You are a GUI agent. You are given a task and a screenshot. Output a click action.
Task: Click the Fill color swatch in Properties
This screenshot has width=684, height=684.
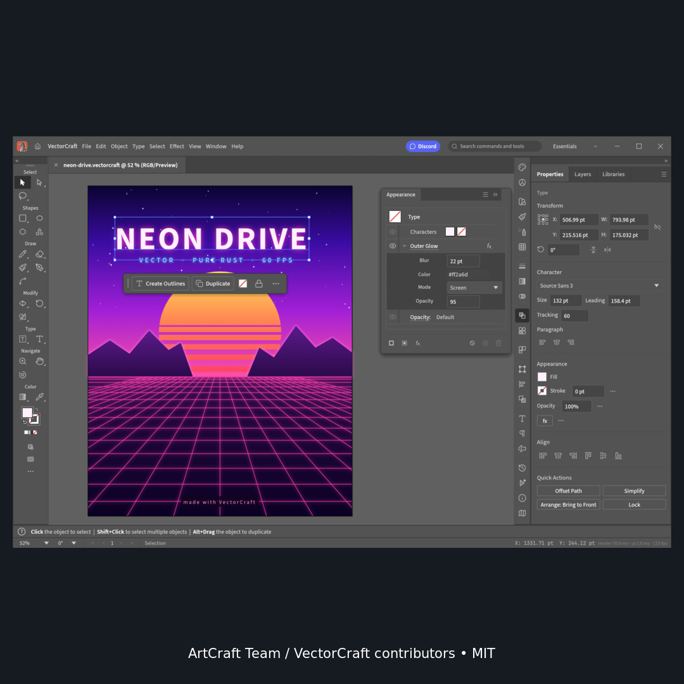(x=541, y=377)
